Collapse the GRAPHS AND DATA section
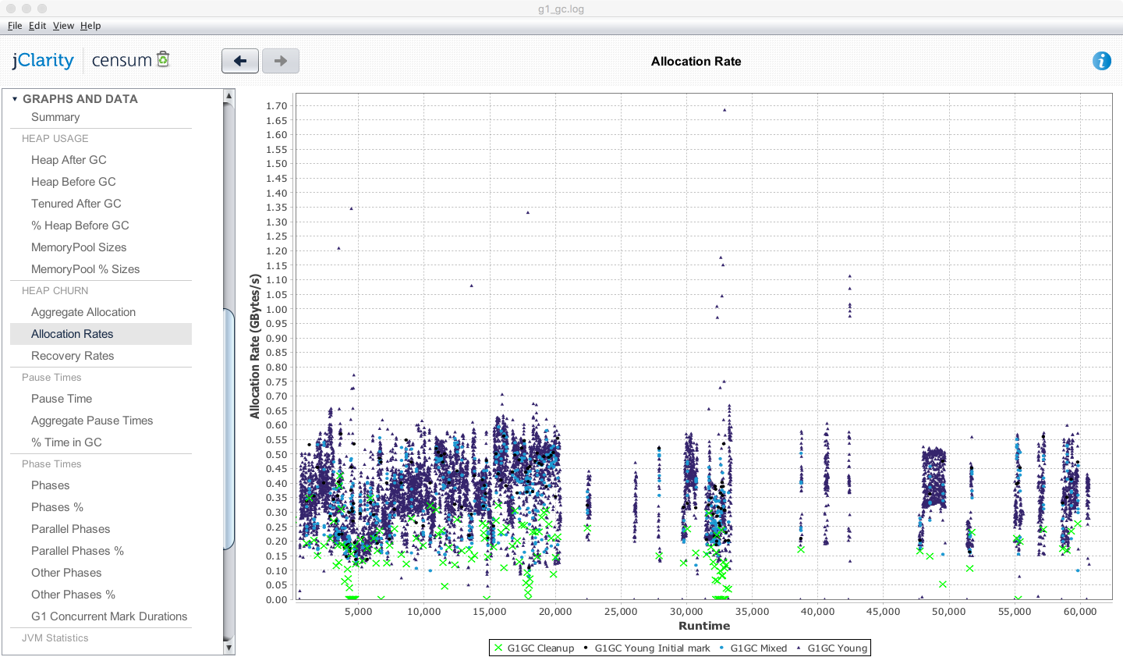Viewport: 1123px width, 657px height. pyautogui.click(x=15, y=99)
